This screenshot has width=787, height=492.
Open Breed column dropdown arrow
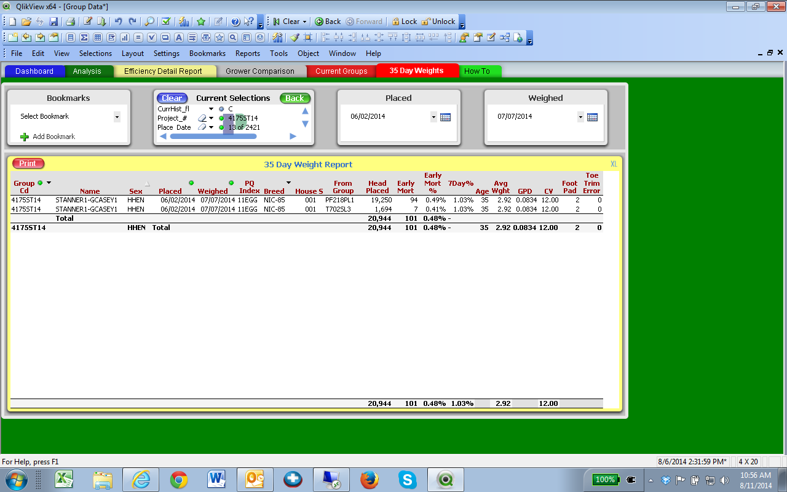pyautogui.click(x=288, y=183)
